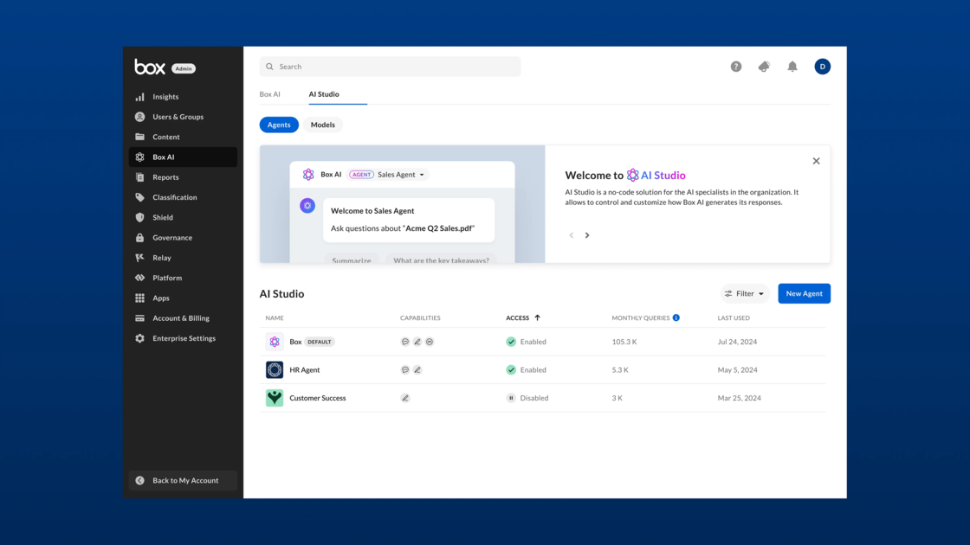Click Monthly Queries info icon
The image size is (970, 545).
676,317
